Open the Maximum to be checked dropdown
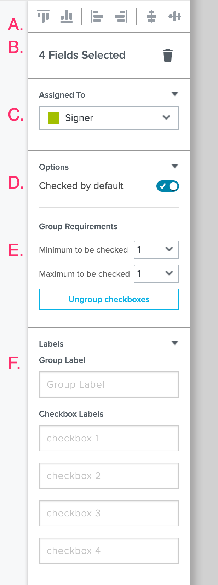Image resolution: width=218 pixels, height=585 pixels. pyautogui.click(x=156, y=274)
